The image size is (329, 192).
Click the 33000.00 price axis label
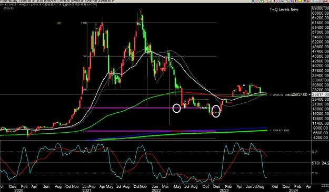(x=321, y=80)
